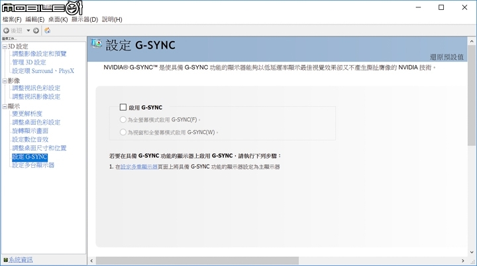The image size is (477, 266).
Task: Click the horizontal scrollbar right arrow
Action: point(463,261)
